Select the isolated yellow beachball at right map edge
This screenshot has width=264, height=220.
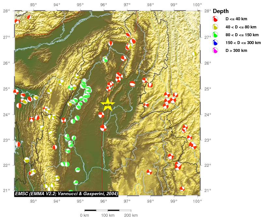click(194, 54)
